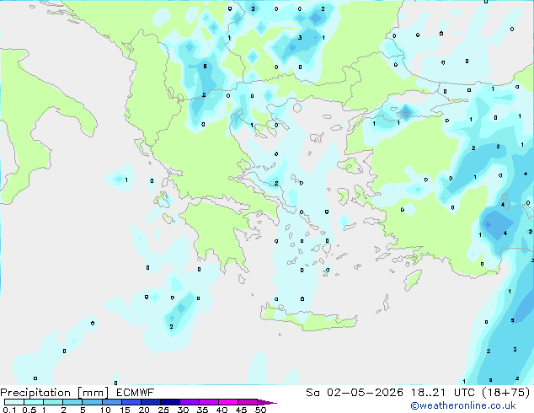
Task: Click the '50' legend scale label
Action: click(x=260, y=410)
